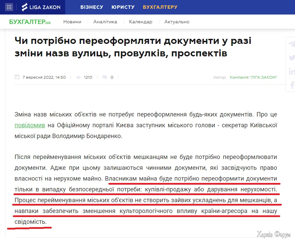Share the article via Twitter icon
Image resolution: width=295 pixels, height=241 pixels.
[292, 57]
